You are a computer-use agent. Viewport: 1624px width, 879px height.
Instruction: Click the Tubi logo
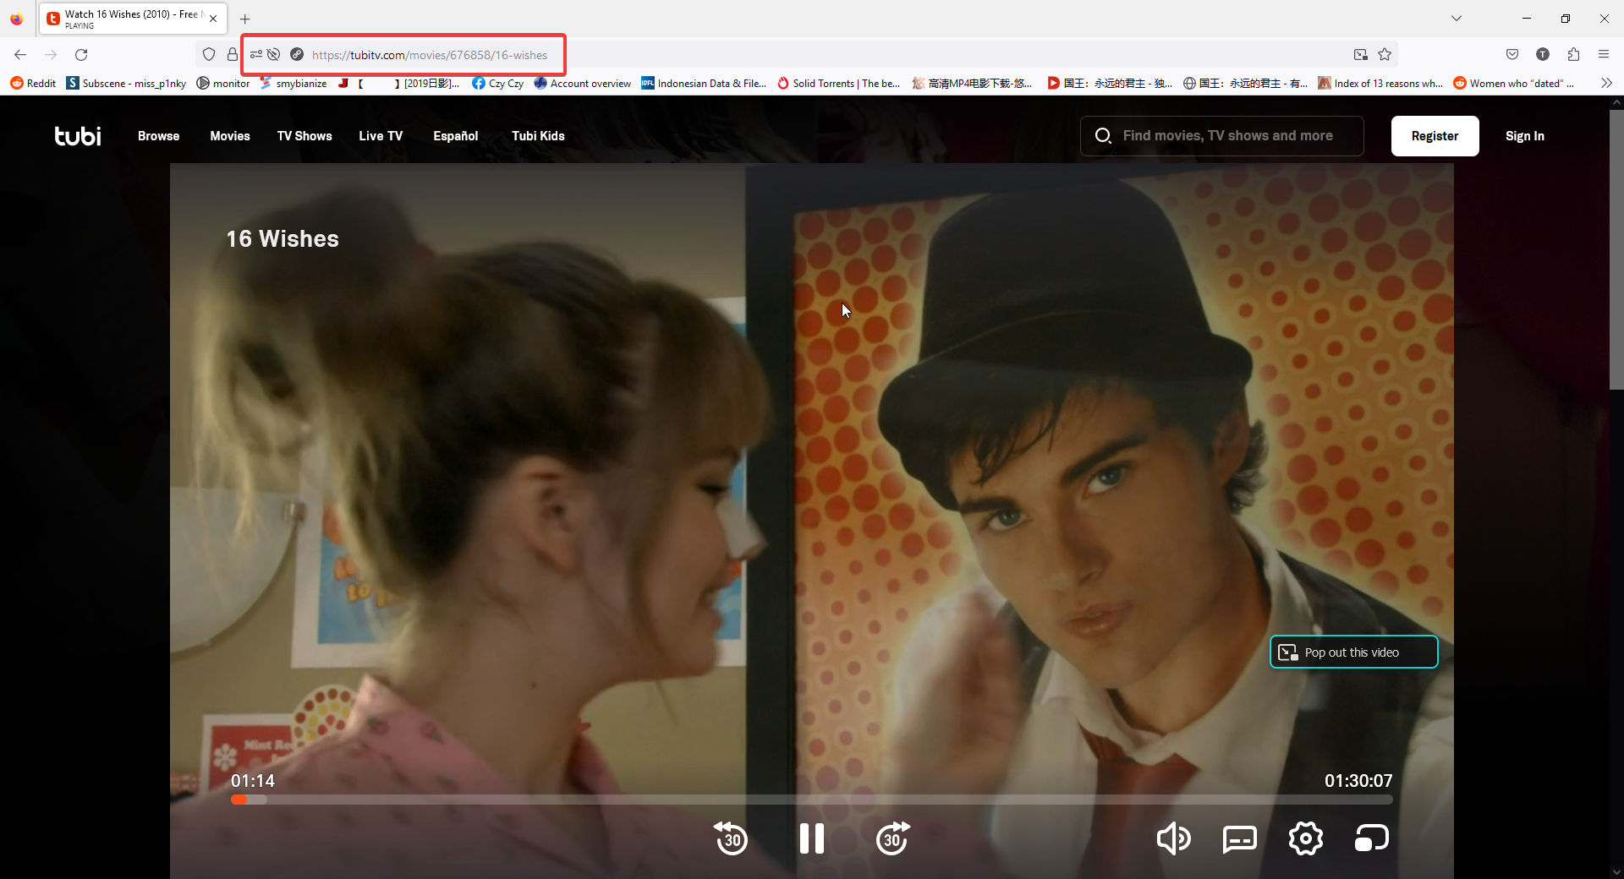(78, 136)
